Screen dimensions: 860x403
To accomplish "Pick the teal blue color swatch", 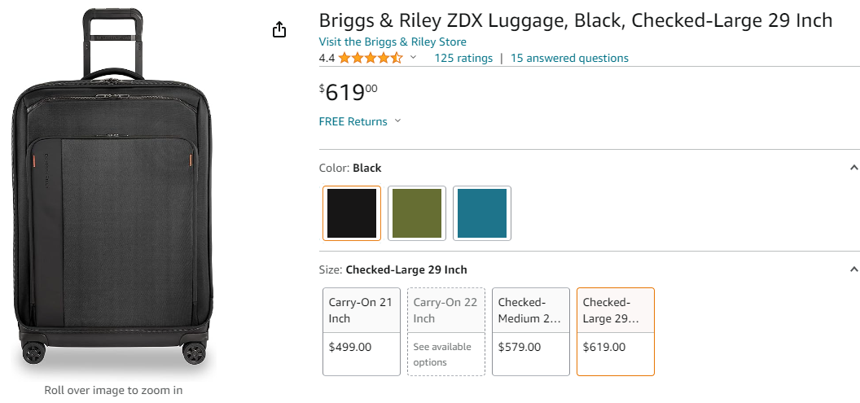I will [x=482, y=213].
